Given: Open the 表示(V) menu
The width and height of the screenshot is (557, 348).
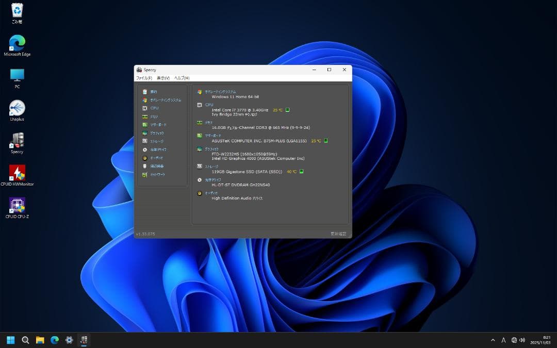Looking at the screenshot, I should coord(163,78).
